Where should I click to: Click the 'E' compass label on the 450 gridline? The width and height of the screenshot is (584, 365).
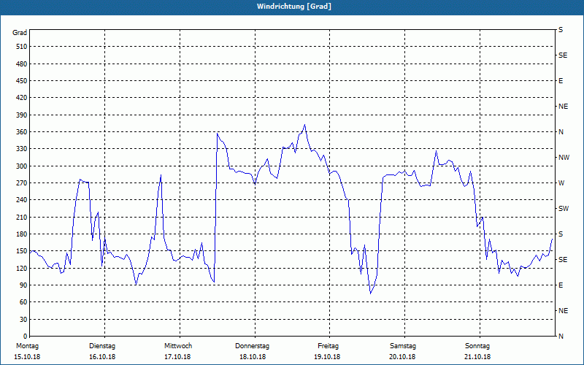[561, 81]
